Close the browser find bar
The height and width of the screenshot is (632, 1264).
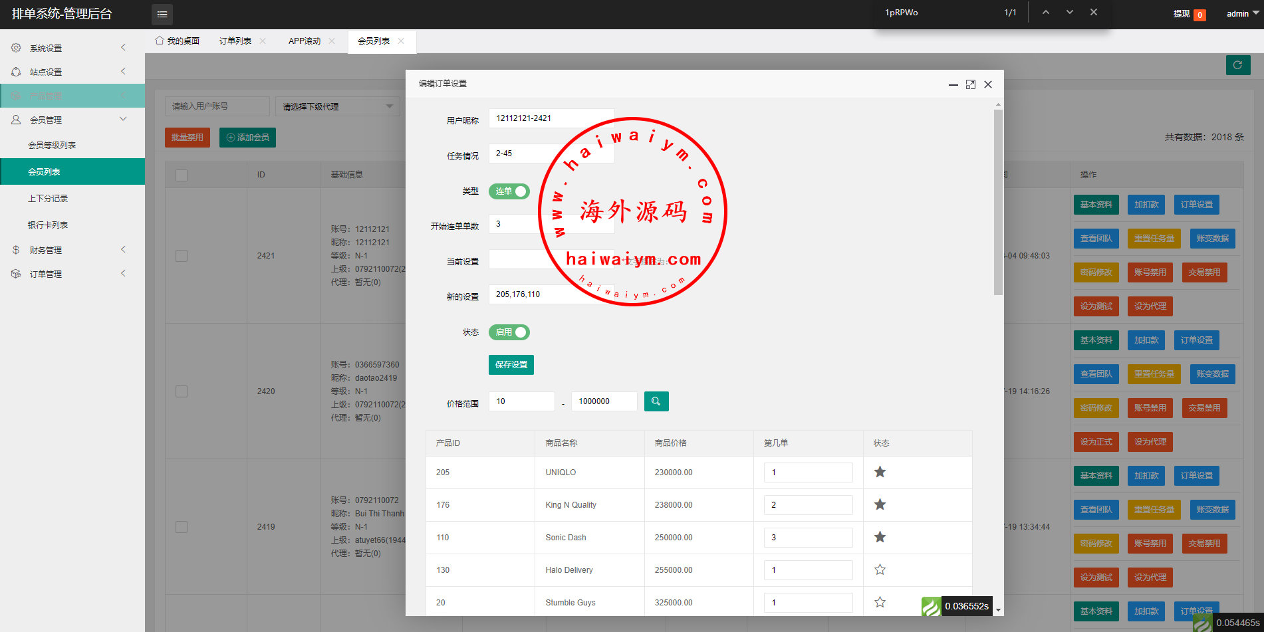(x=1093, y=13)
